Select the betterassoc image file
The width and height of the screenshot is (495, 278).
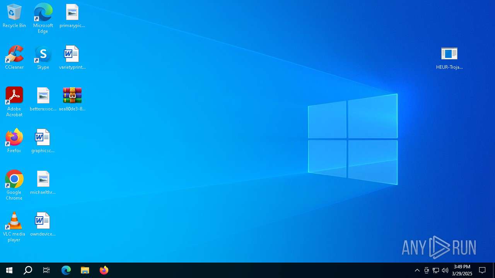click(43, 100)
